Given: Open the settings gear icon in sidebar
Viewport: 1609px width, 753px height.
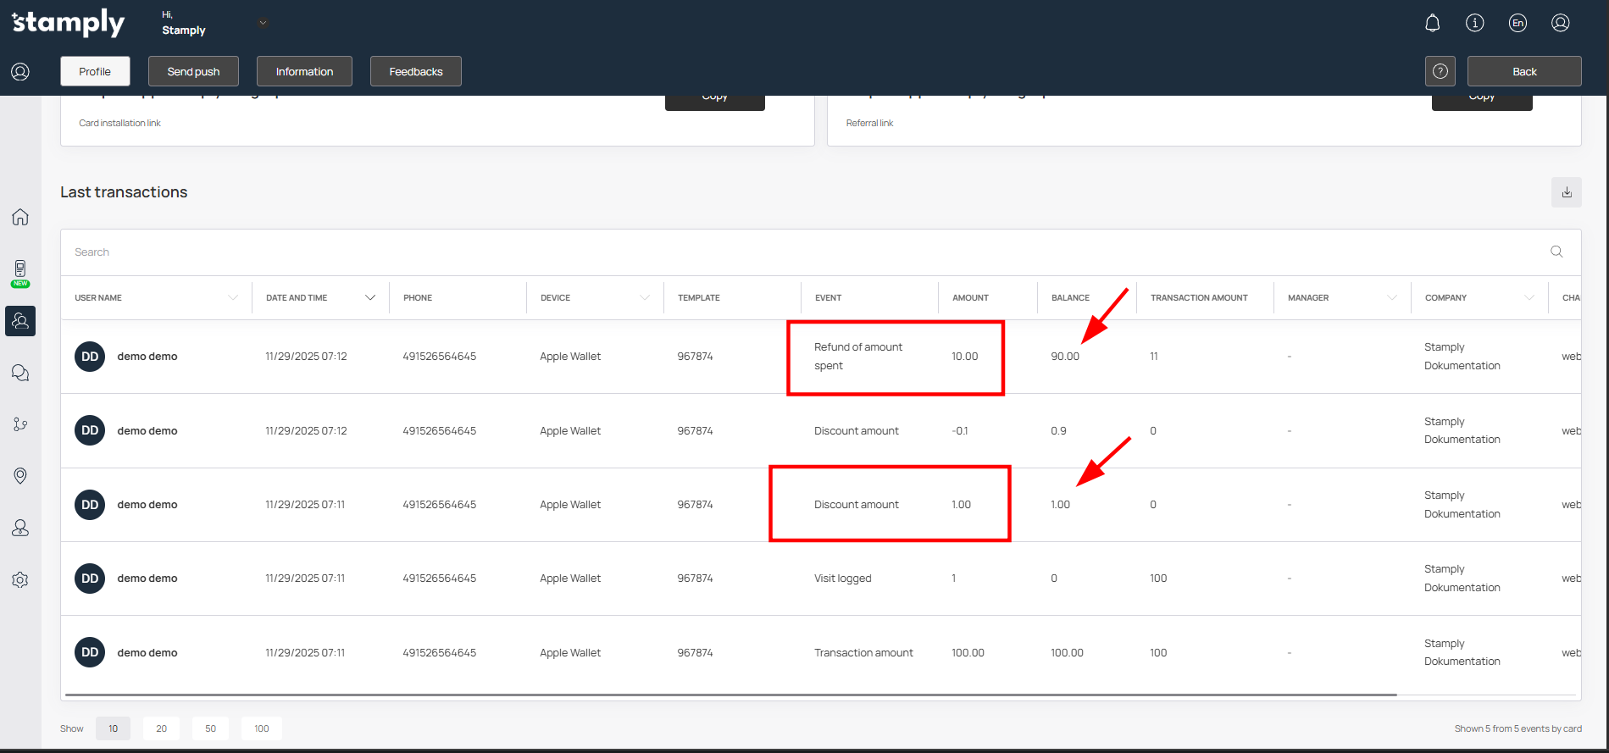Looking at the screenshot, I should point(20,580).
